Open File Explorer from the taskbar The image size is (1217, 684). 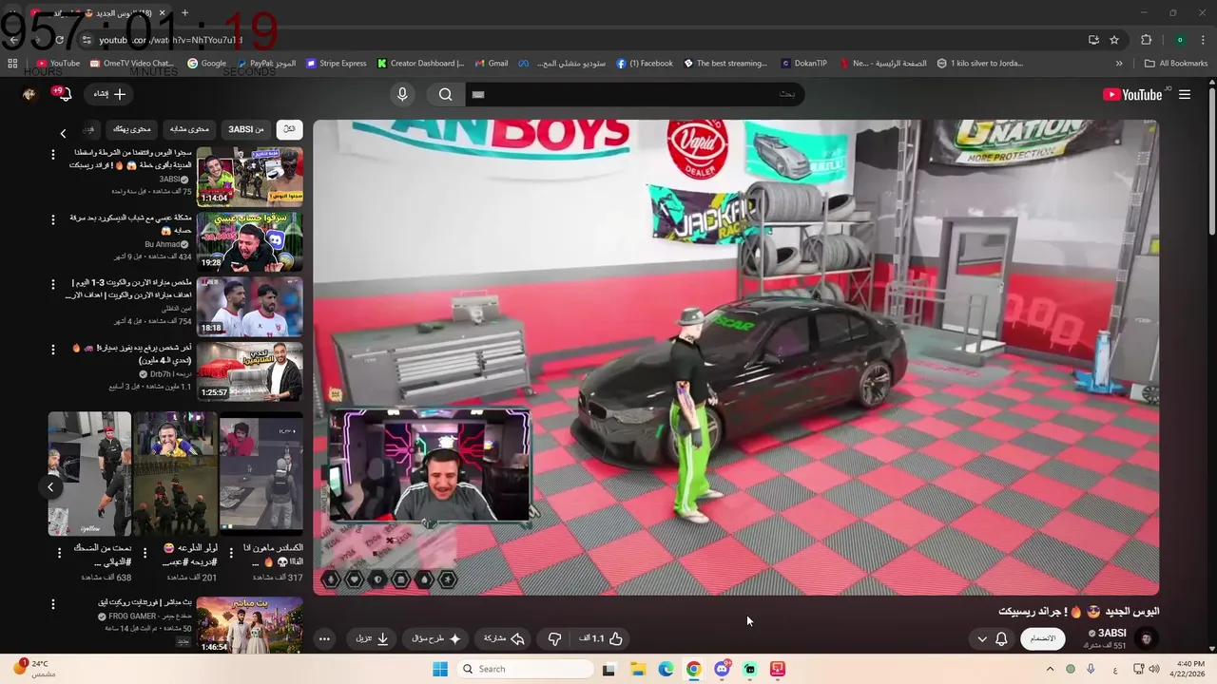click(637, 669)
